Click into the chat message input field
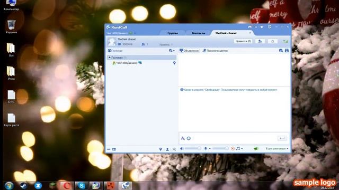This screenshot has width=339, height=190. (x=235, y=138)
